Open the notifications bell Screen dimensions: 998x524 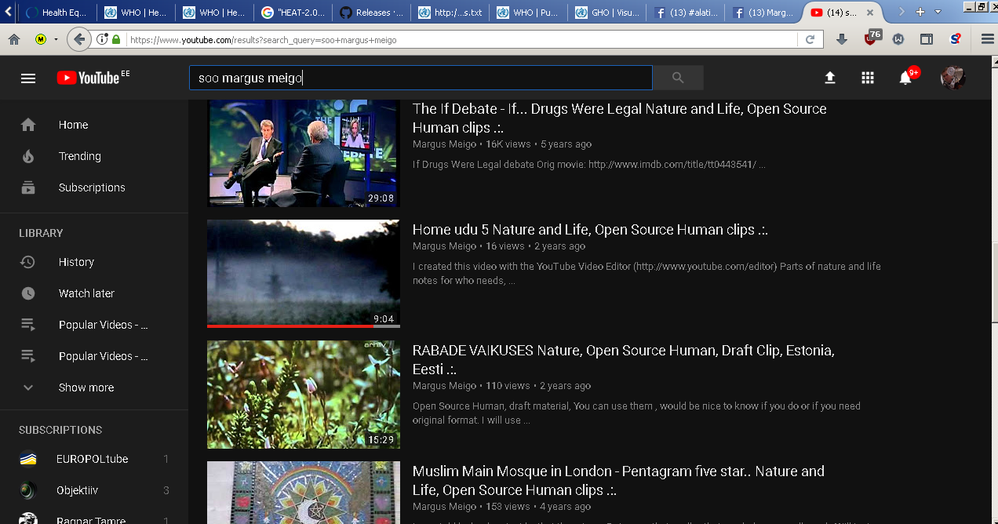[x=905, y=78]
